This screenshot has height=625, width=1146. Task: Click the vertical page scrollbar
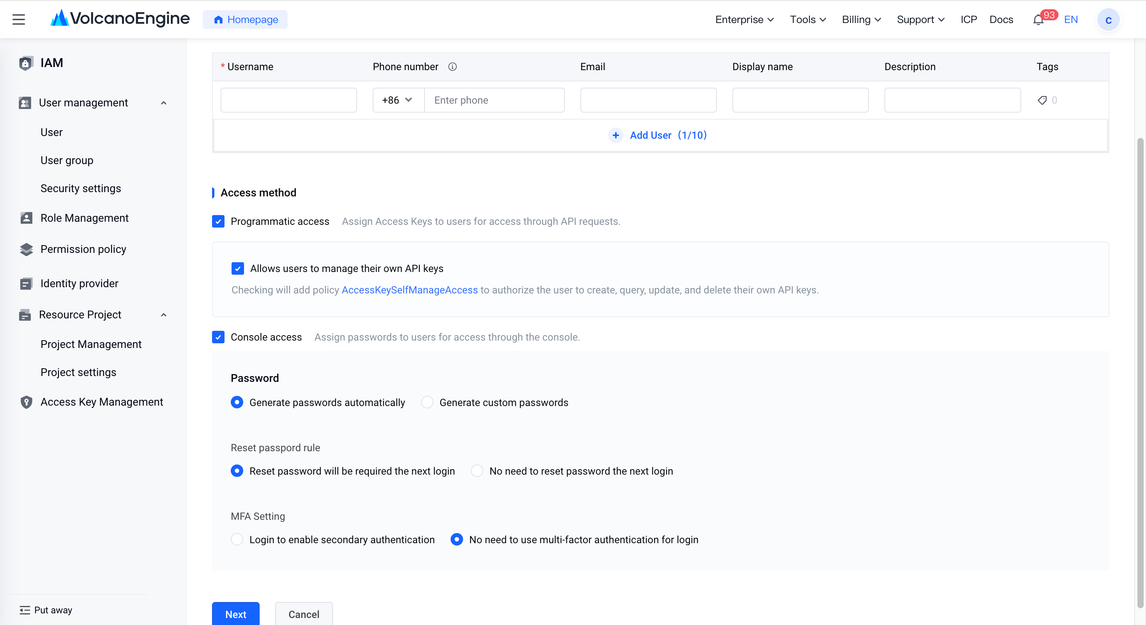1140,373
